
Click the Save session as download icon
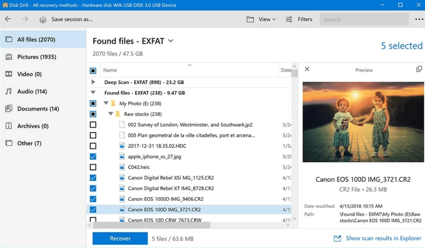(x=43, y=19)
